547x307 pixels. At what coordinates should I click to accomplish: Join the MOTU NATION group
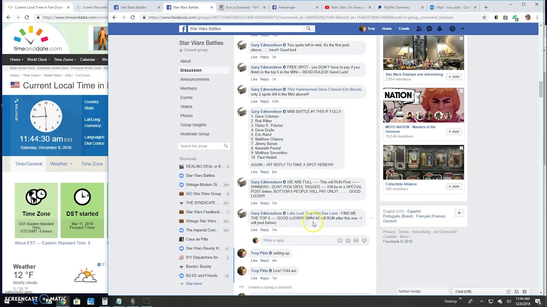coord(453,131)
